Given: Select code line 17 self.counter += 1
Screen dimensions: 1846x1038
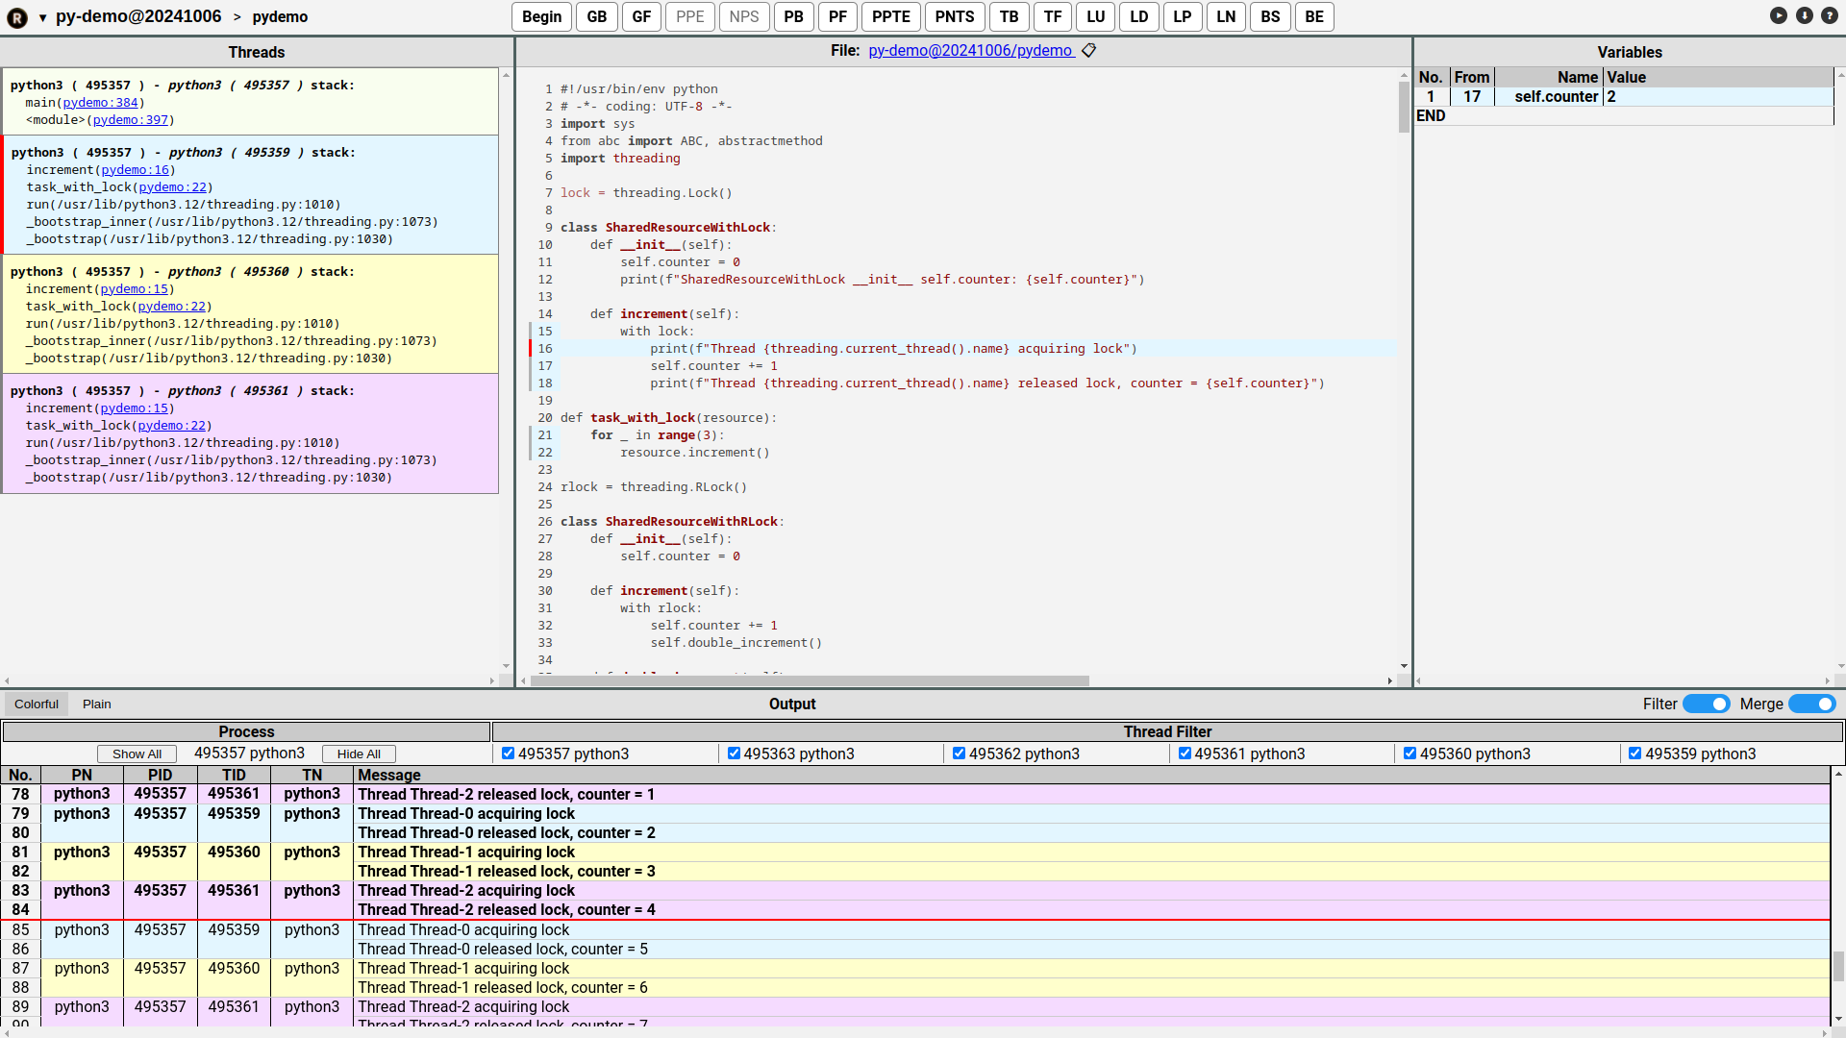Looking at the screenshot, I should (x=713, y=366).
